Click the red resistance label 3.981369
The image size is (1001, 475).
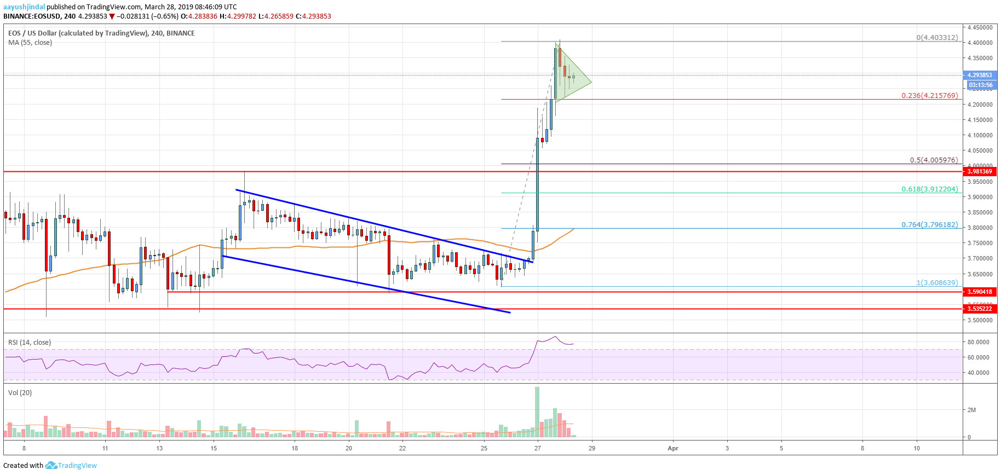[980, 171]
